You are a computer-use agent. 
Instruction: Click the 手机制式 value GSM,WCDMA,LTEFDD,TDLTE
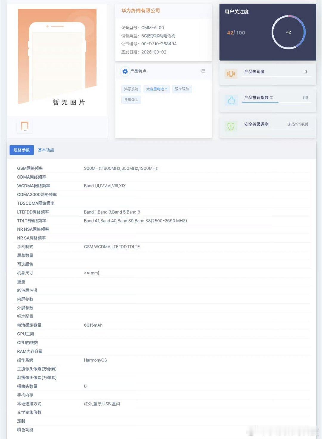click(112, 247)
